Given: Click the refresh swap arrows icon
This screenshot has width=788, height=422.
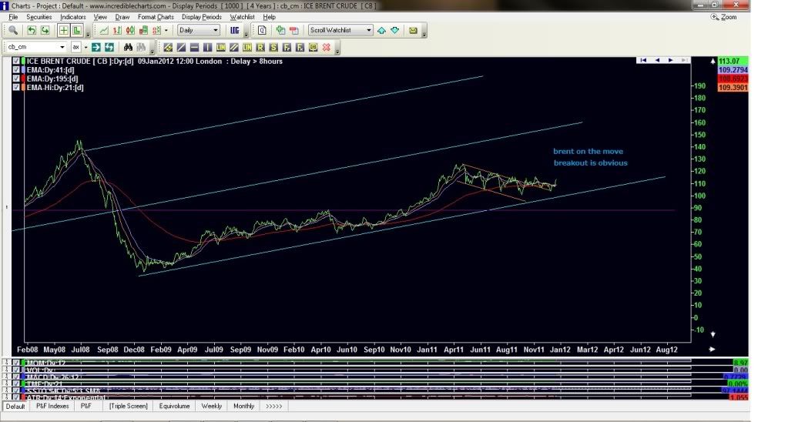Looking at the screenshot, I should click(109, 47).
